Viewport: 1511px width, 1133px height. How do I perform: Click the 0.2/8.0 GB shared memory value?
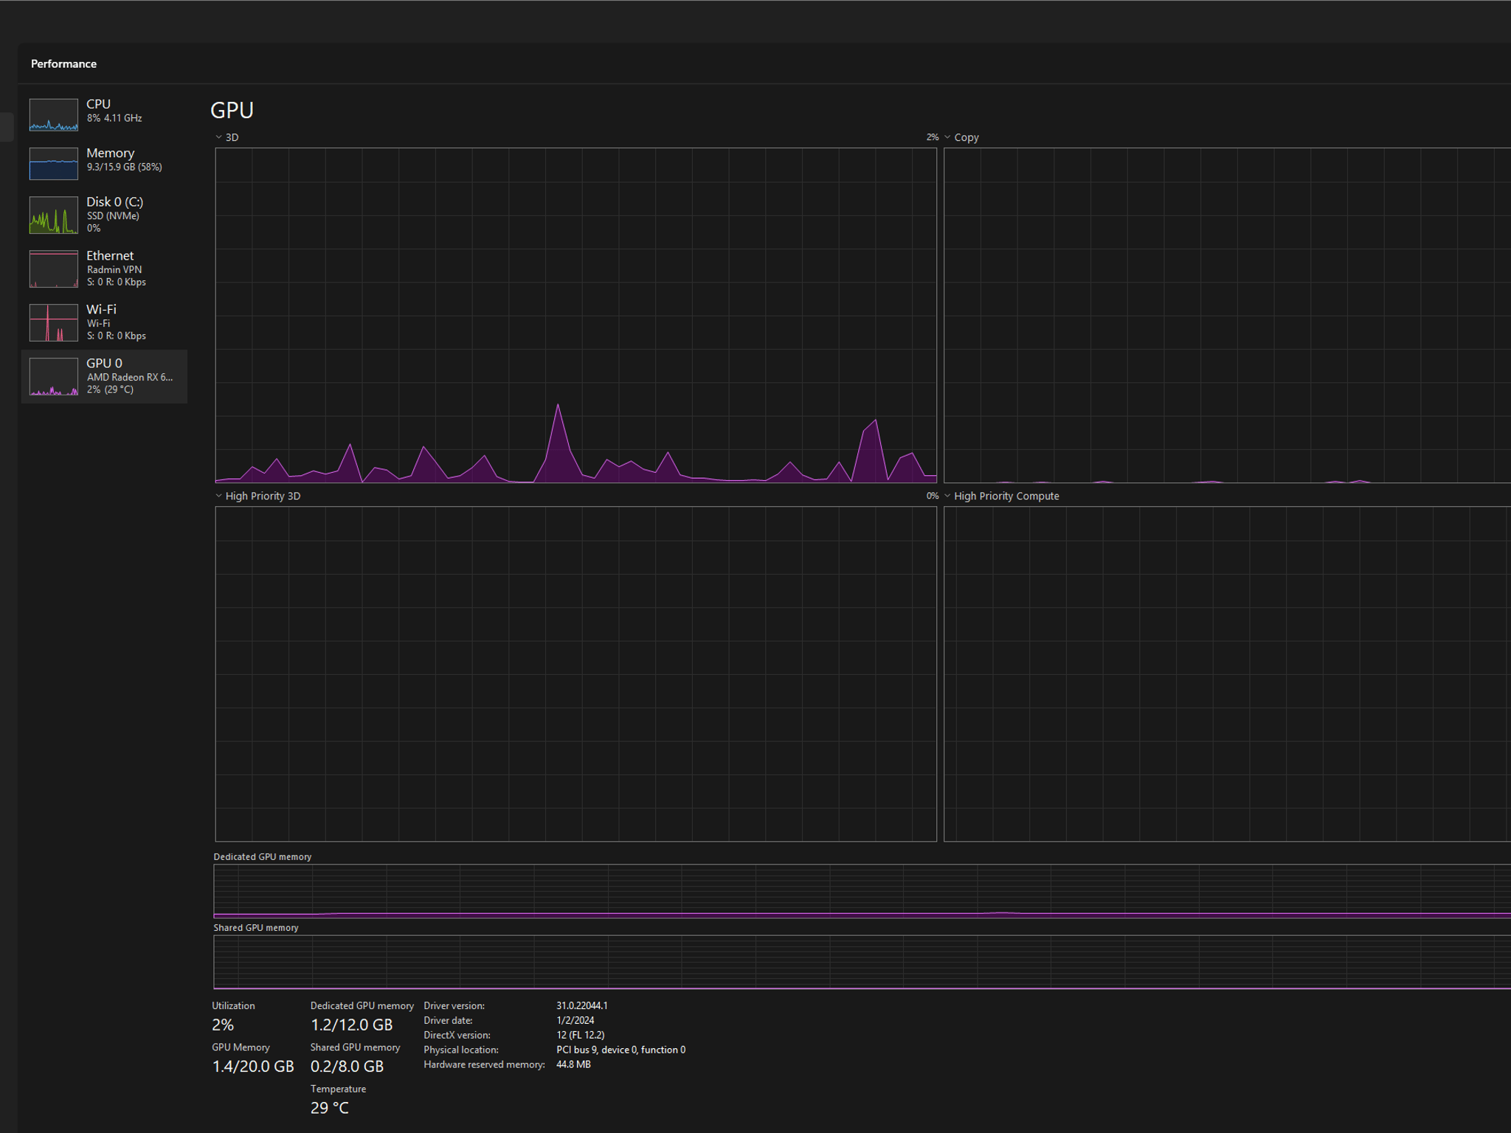(x=347, y=1066)
